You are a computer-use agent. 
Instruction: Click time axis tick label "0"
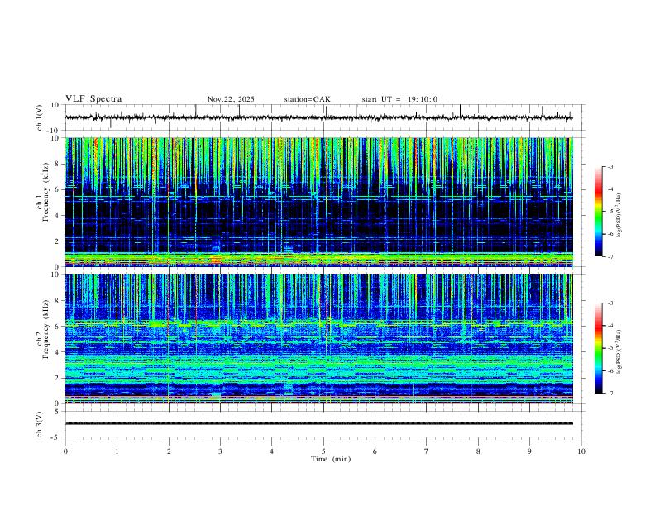tap(65, 451)
